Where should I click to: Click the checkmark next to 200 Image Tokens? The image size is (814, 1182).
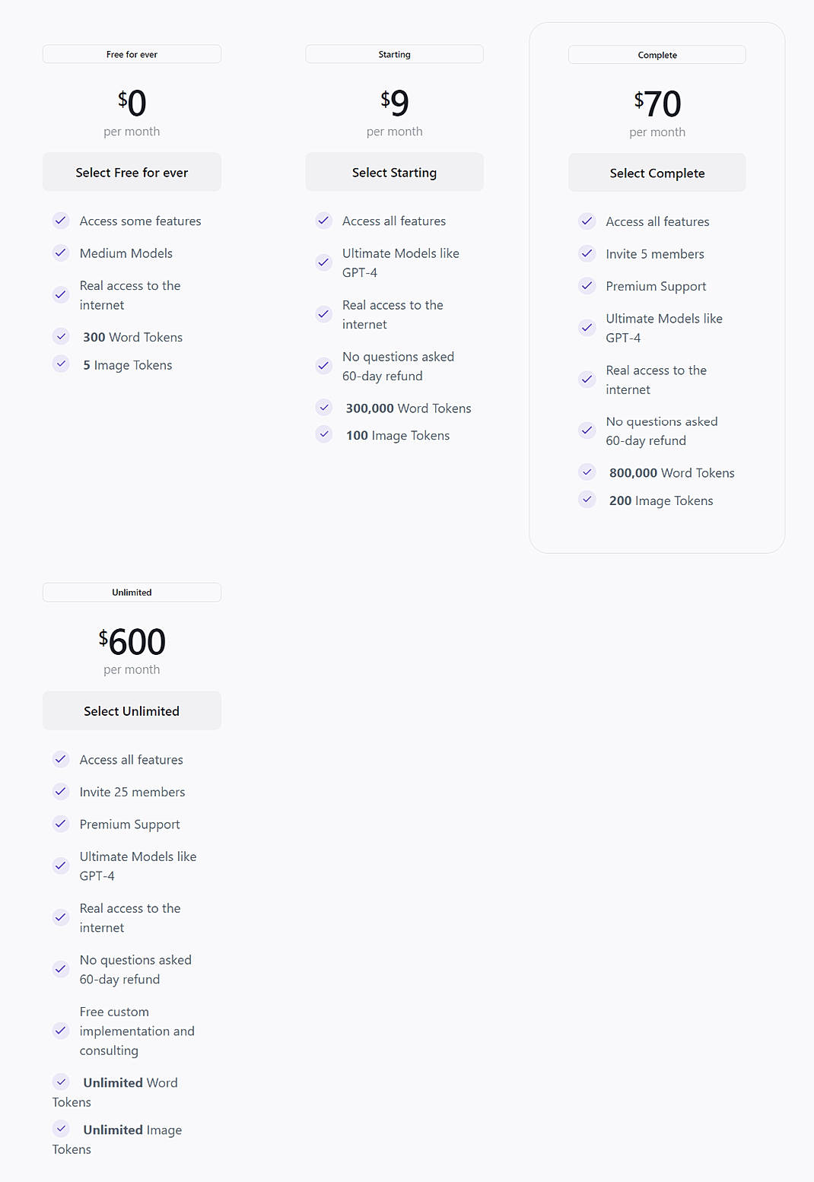(x=587, y=500)
